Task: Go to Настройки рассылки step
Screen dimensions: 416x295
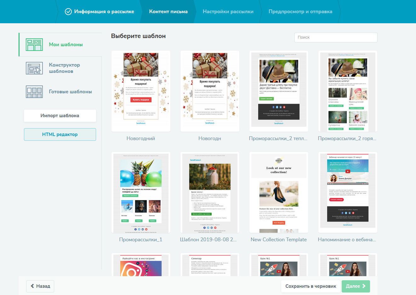Action: coord(228,12)
